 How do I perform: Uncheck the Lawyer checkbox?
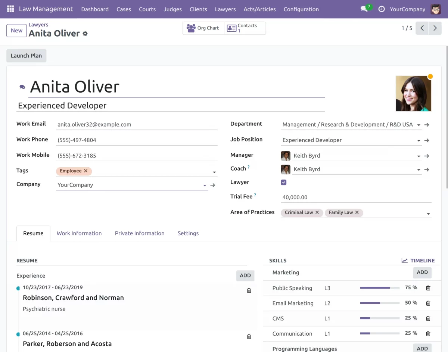click(284, 183)
